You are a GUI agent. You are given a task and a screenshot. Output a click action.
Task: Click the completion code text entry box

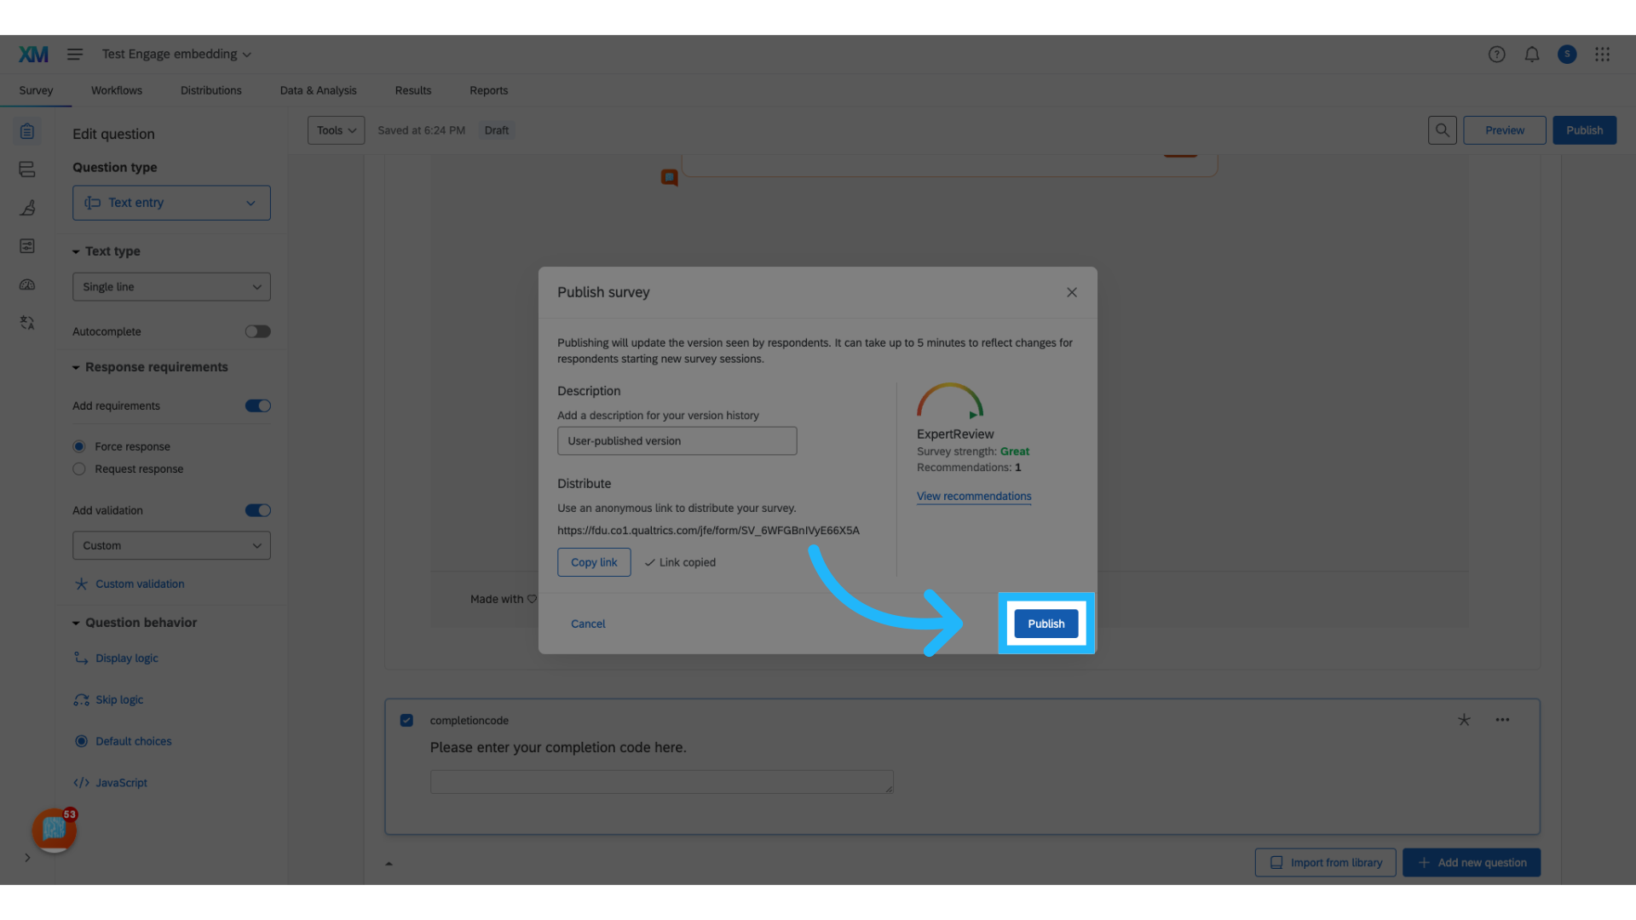(x=662, y=782)
